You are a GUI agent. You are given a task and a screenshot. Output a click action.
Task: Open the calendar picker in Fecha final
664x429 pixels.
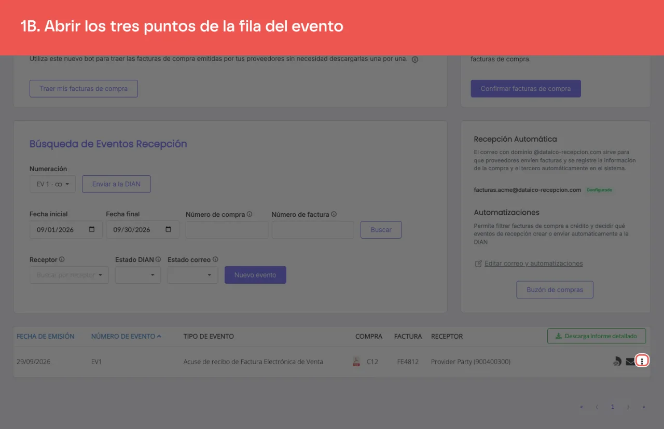(168, 229)
